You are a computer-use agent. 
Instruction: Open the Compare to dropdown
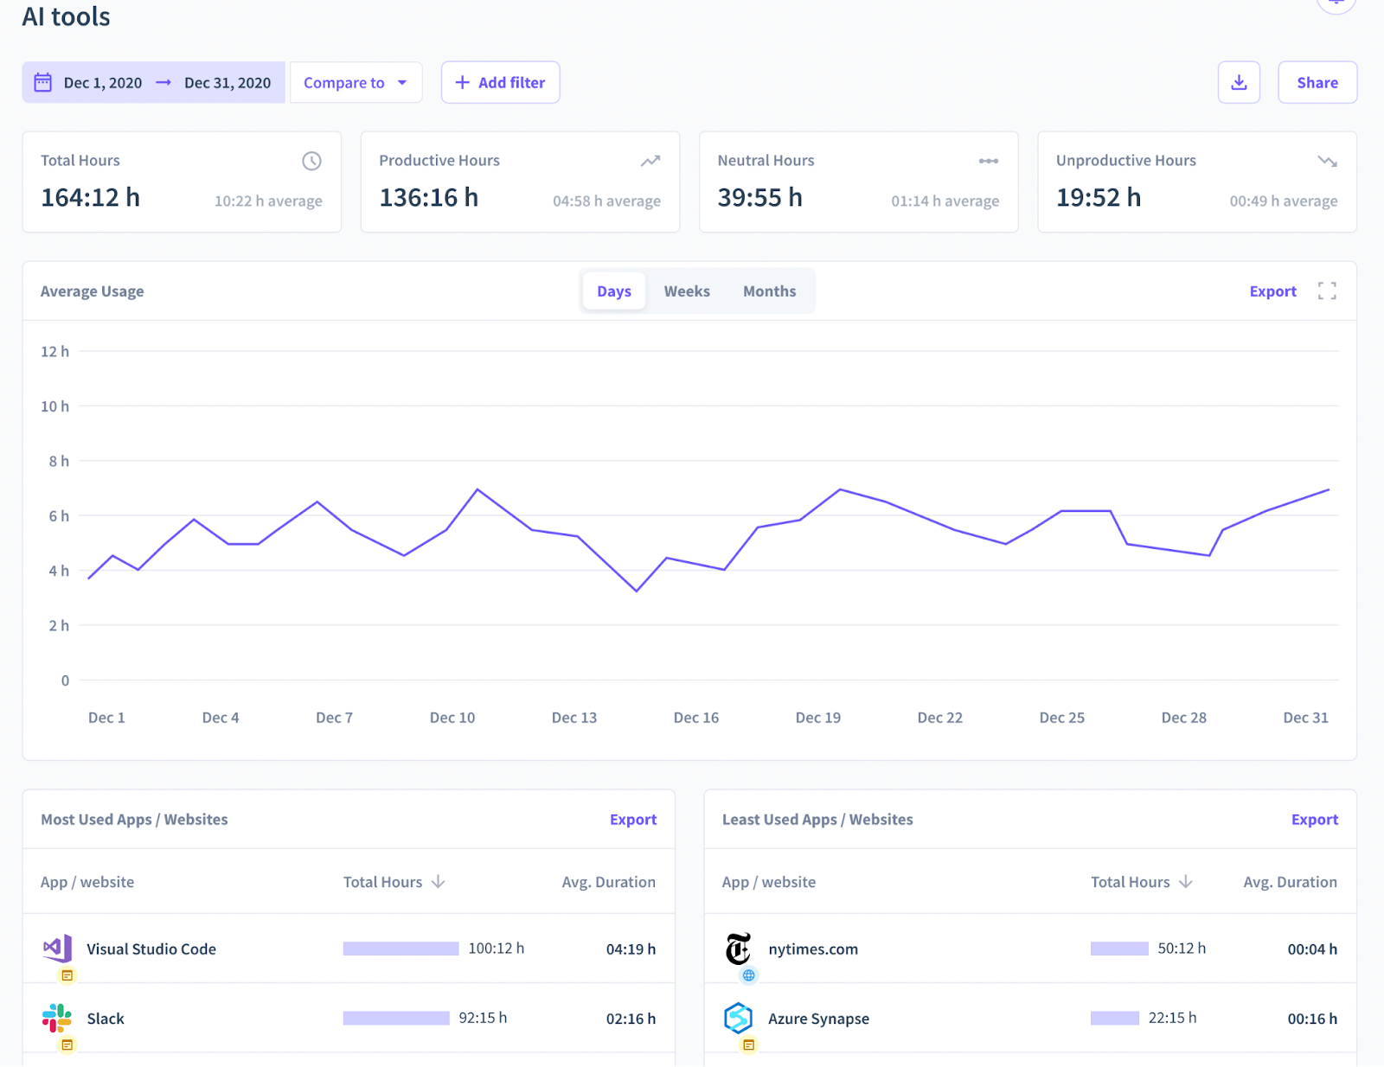356,82
